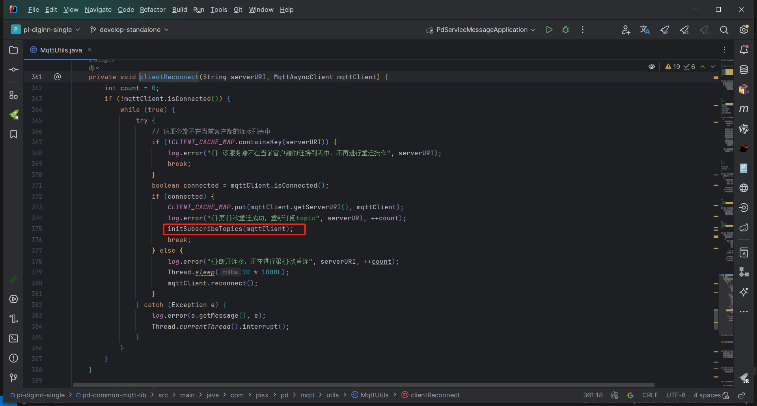The image size is (757, 406).
Task: Select the MqttUtils.java editor tab
Action: [61, 50]
